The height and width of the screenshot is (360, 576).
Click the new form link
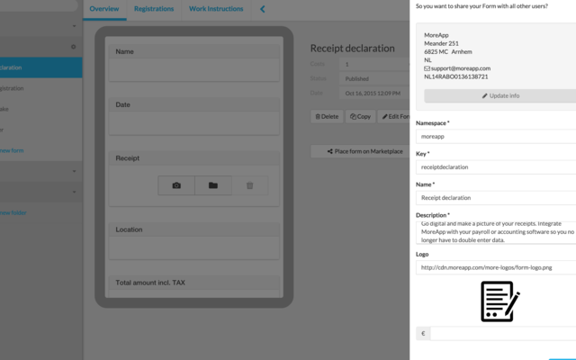click(12, 150)
